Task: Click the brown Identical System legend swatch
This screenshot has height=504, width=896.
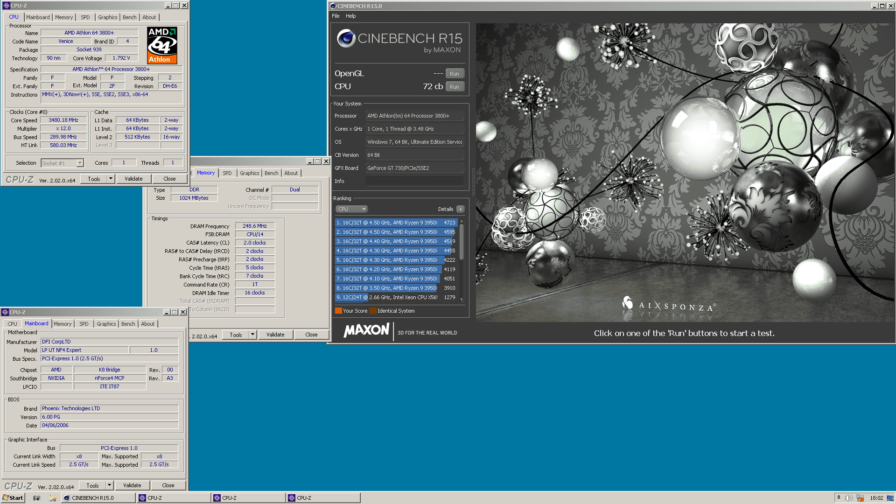Action: (372, 311)
